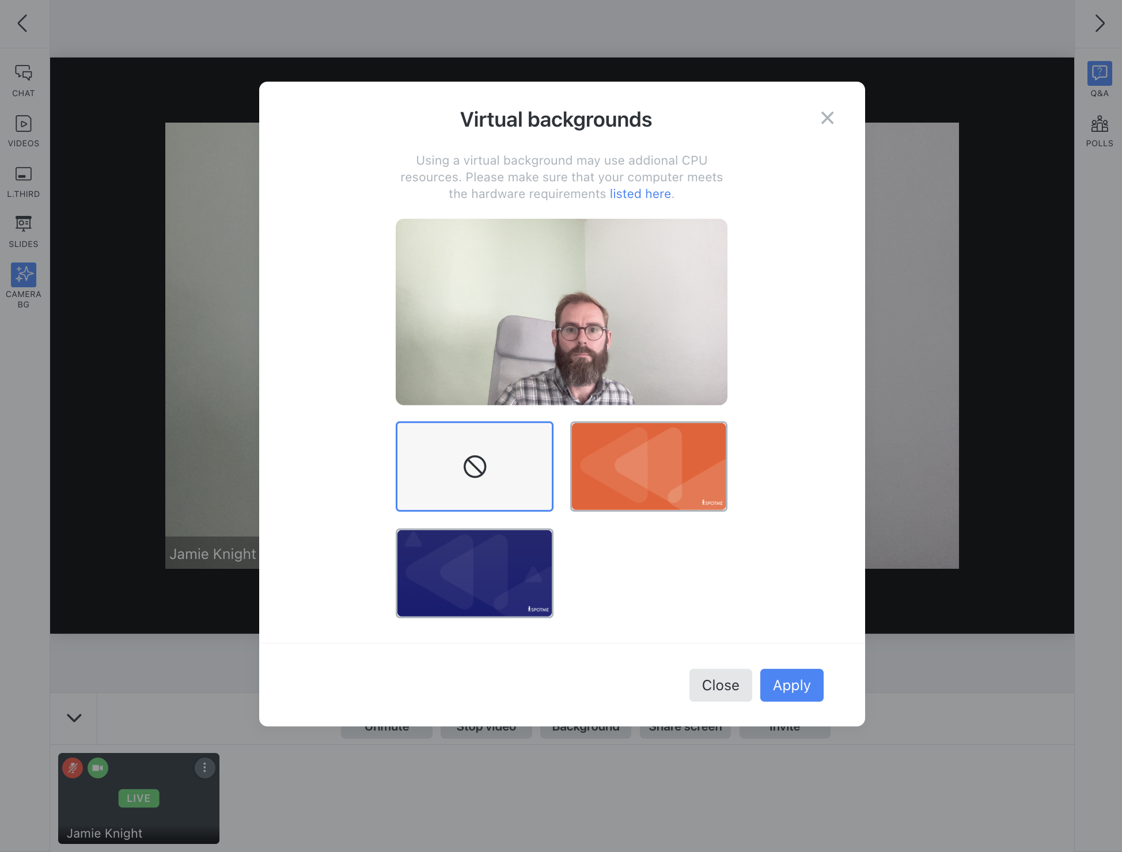Screen dimensions: 1122x852
Task: Apply the selected virtual background
Action: [x=792, y=685]
